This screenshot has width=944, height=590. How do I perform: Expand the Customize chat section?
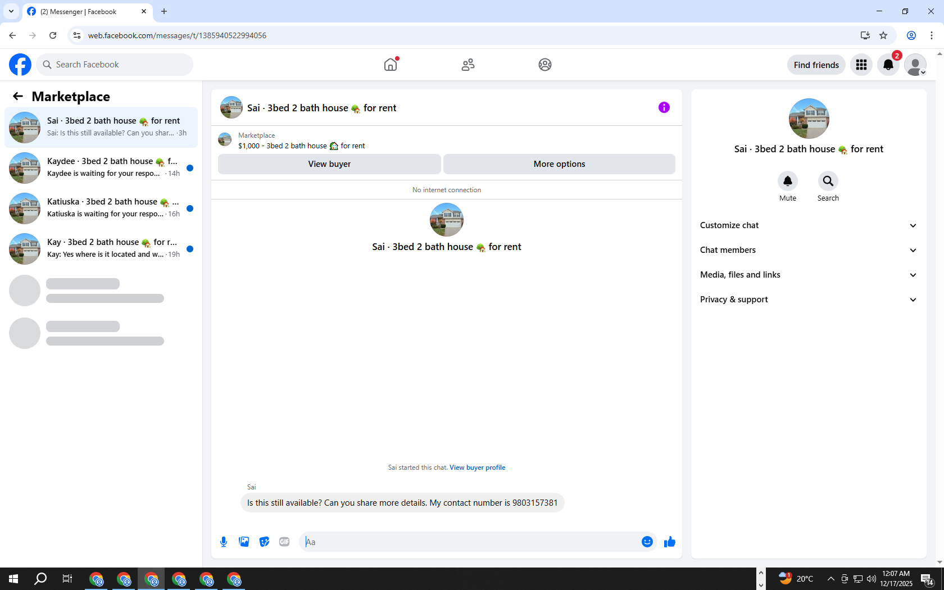[x=809, y=225]
